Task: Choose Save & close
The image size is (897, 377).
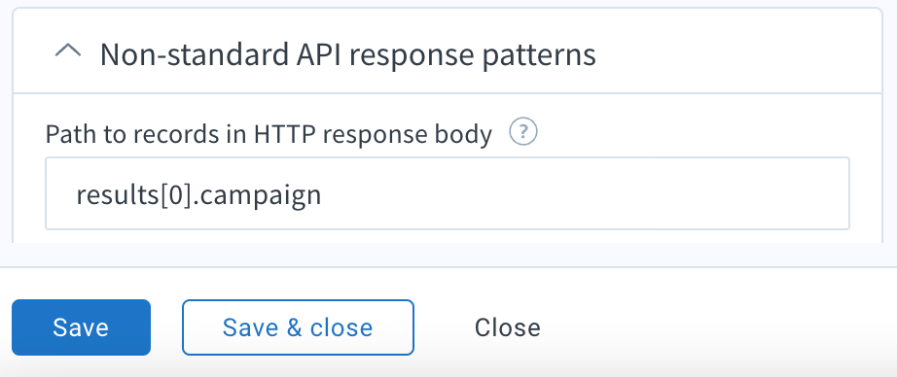Action: point(298,327)
